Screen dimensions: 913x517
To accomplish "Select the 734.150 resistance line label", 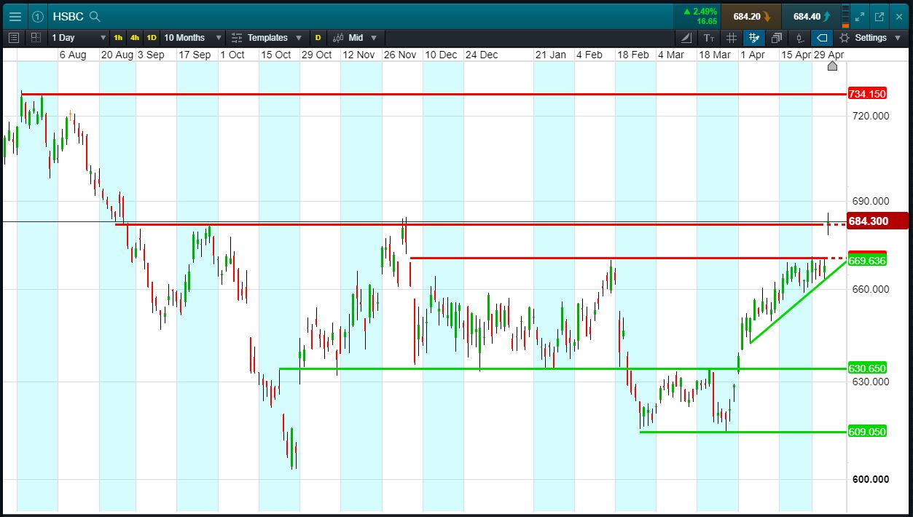I will pos(867,94).
